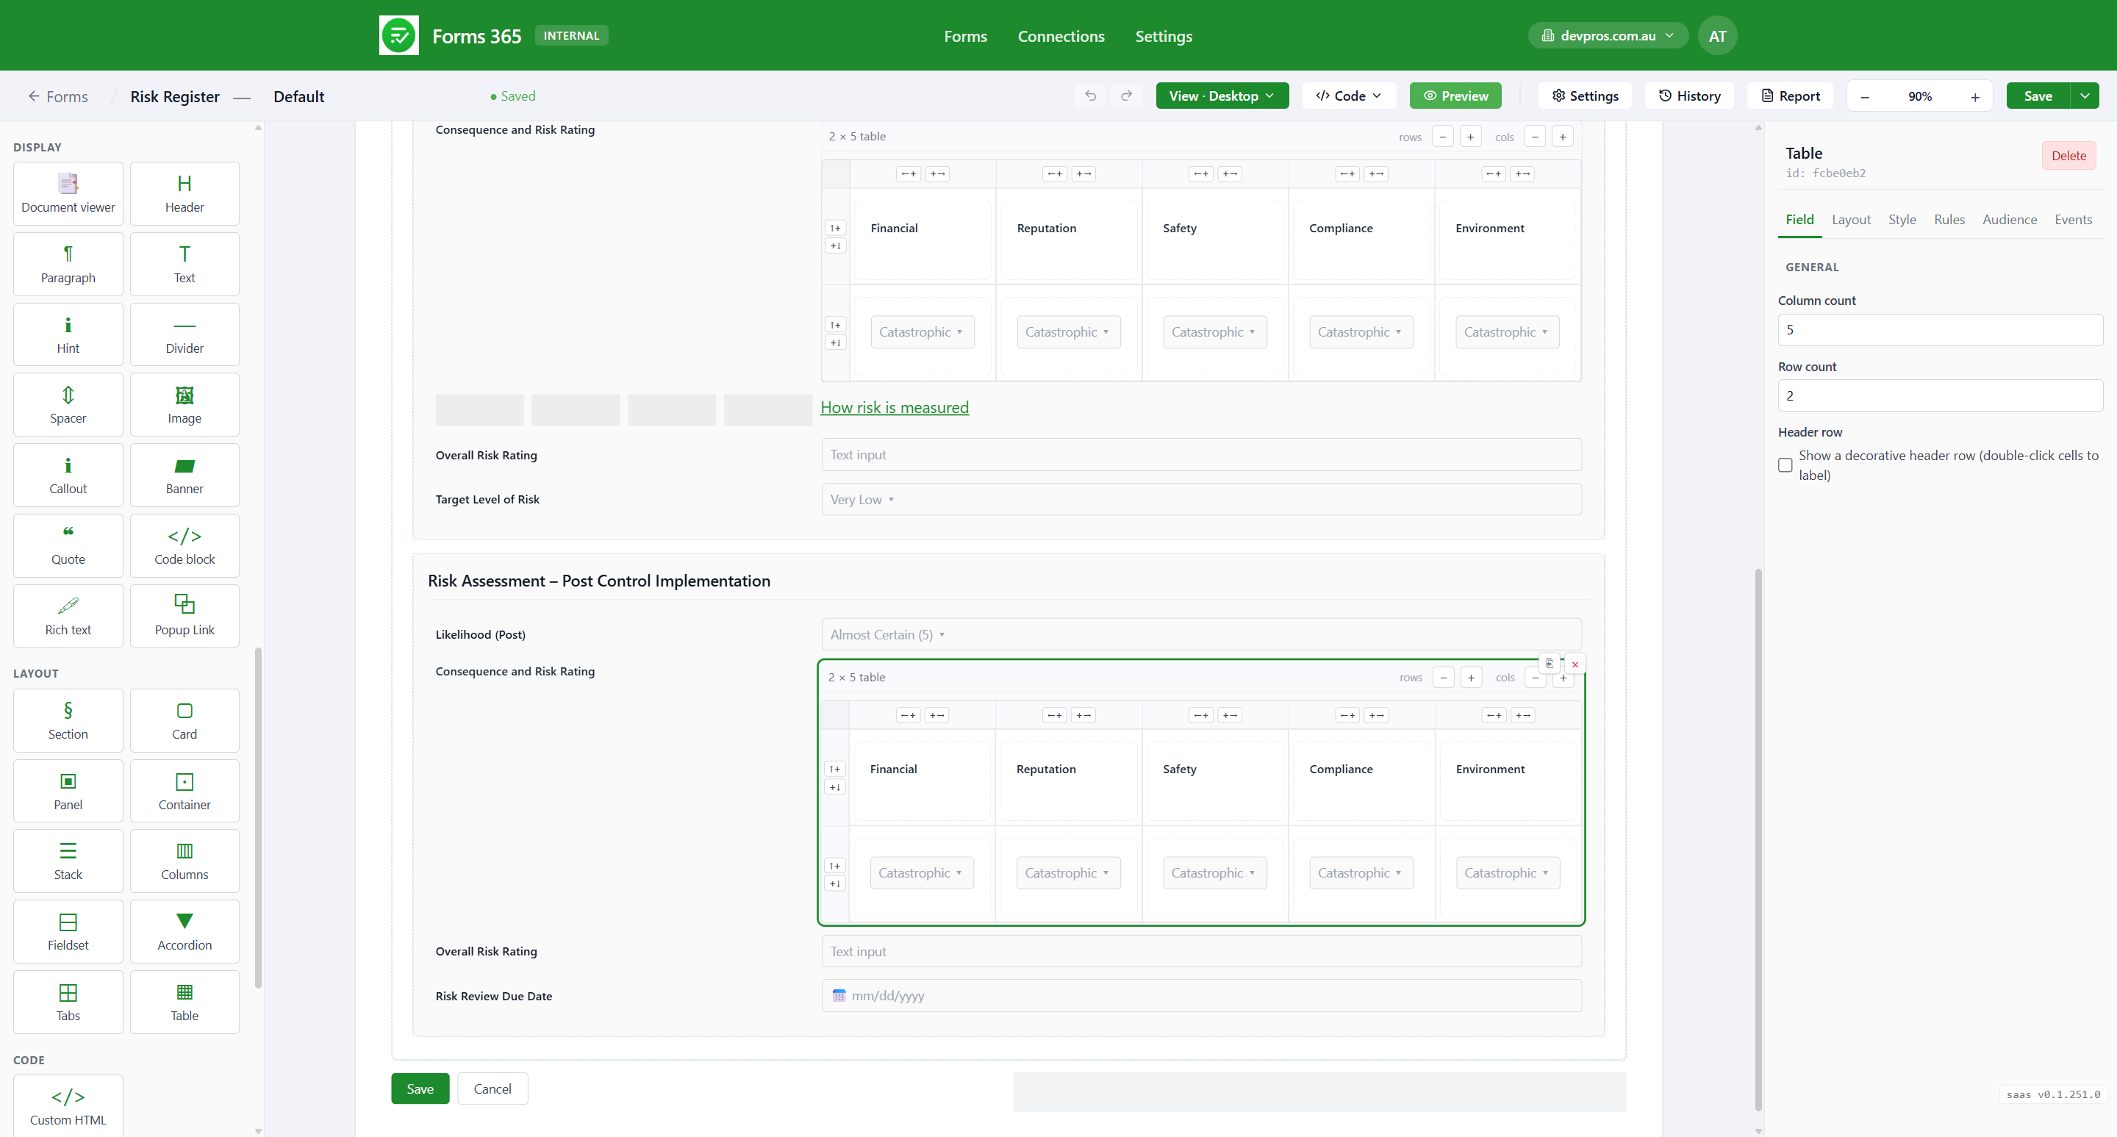Add a row to the selected table
Viewport: 2117px width, 1137px height.
coord(1471,677)
